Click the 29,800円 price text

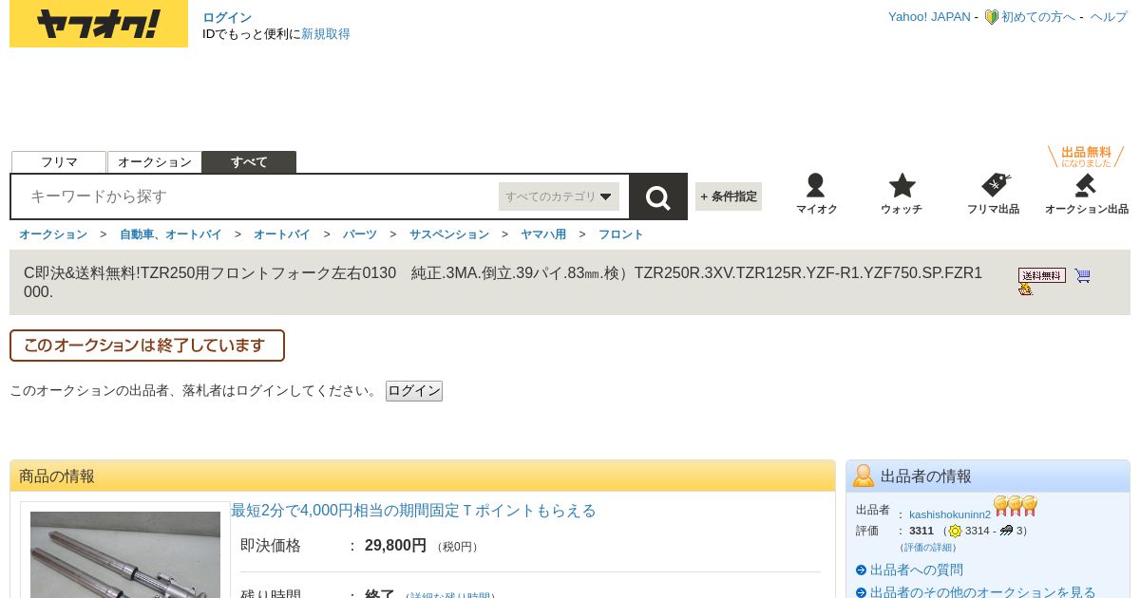click(x=395, y=546)
